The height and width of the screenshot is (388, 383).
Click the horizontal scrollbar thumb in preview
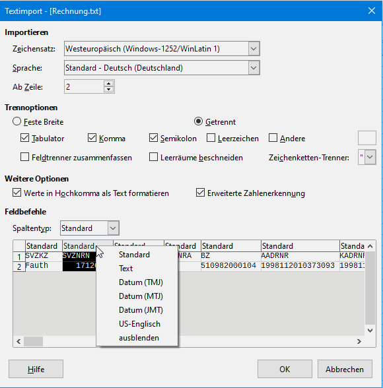[x=33, y=342]
